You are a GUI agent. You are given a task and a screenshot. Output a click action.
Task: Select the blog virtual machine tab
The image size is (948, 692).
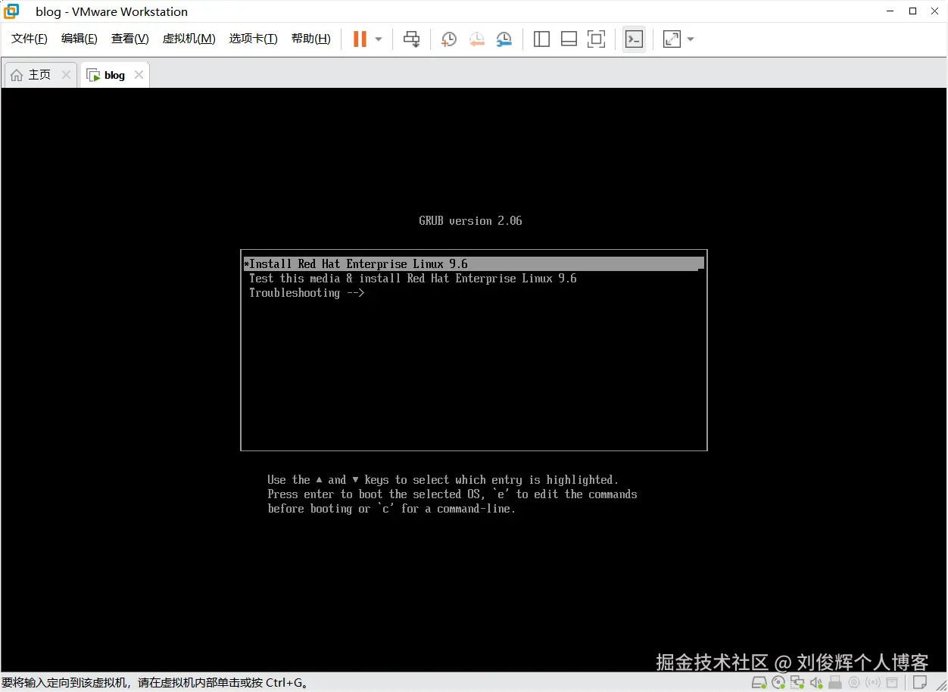click(115, 75)
